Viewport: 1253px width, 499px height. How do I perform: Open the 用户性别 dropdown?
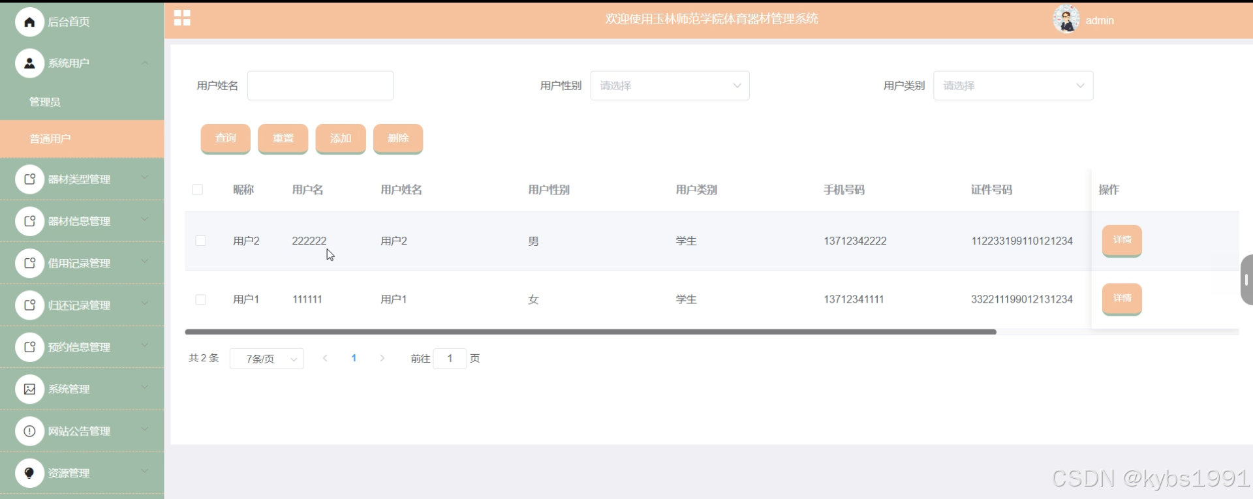(x=670, y=85)
